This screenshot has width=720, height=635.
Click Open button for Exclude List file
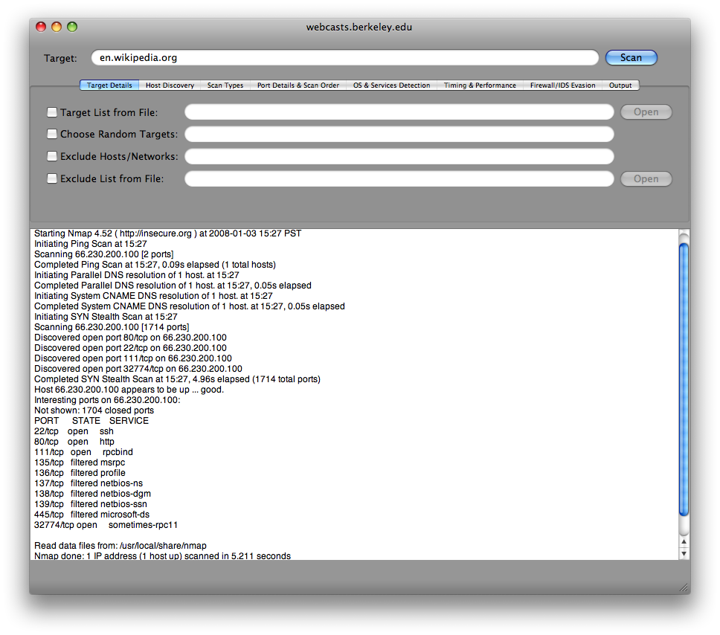tap(646, 179)
